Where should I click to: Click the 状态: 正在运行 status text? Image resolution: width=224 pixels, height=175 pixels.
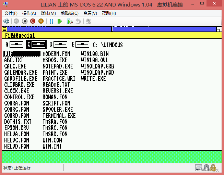pos(17,167)
